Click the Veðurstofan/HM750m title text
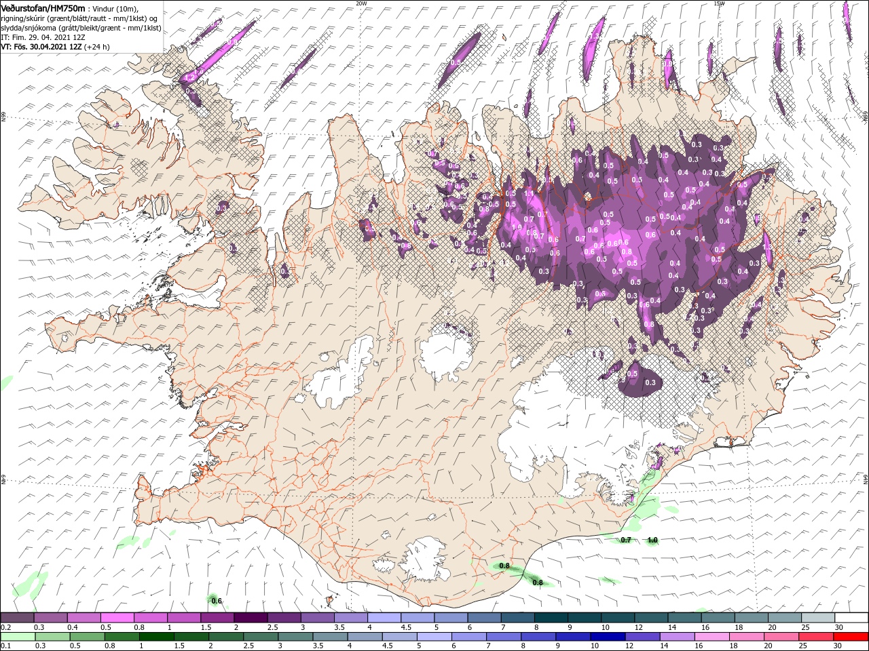Viewport: 869px width, 651px height. (43, 8)
